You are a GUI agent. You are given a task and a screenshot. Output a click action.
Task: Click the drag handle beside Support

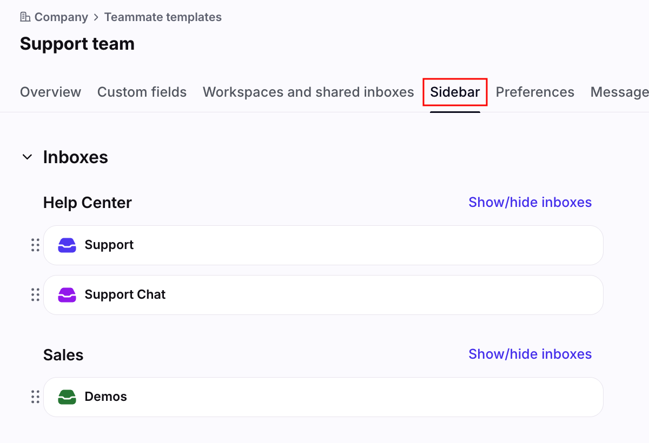(x=35, y=245)
